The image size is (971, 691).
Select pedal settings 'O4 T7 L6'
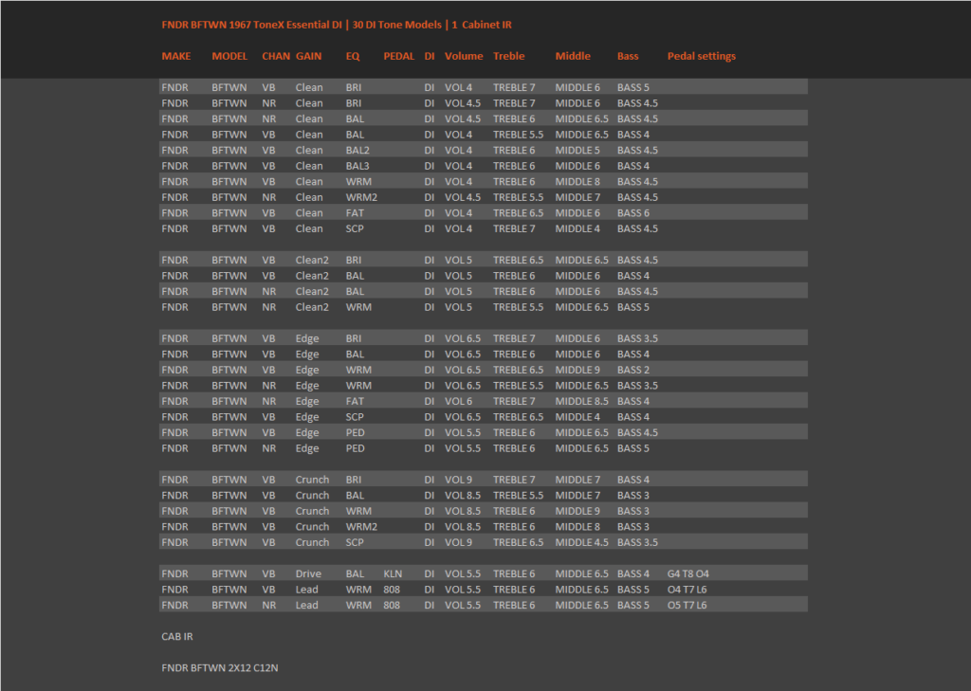[x=687, y=590]
